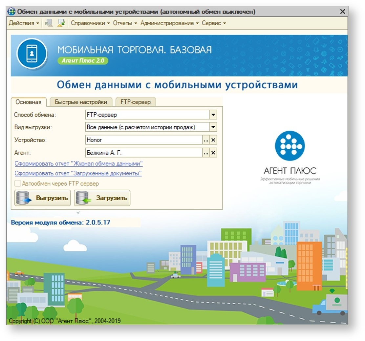Viewport: 365px width, 341px height.
Task: Open the Журнал обмена данными report link
Action: [78, 164]
